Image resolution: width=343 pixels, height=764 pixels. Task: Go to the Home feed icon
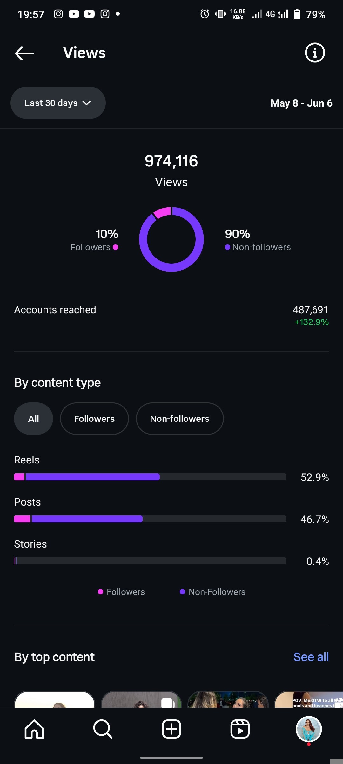tap(34, 729)
